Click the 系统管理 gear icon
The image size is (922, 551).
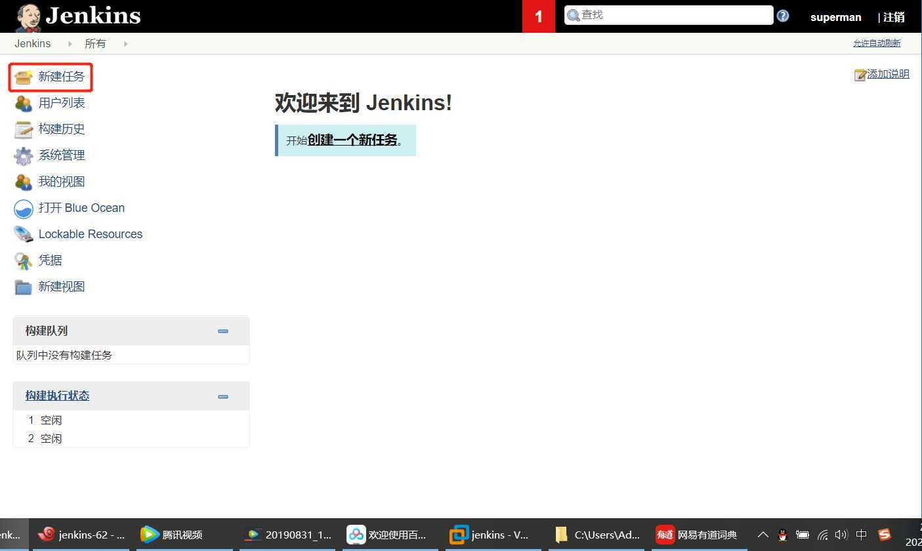point(23,156)
